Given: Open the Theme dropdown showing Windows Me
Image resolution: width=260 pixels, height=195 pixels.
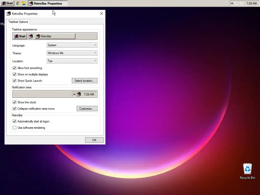Looking at the screenshot, I should click(x=72, y=53).
